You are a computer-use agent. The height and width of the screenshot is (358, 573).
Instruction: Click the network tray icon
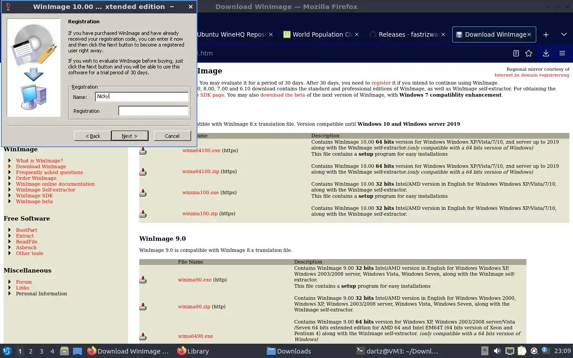pos(509,351)
